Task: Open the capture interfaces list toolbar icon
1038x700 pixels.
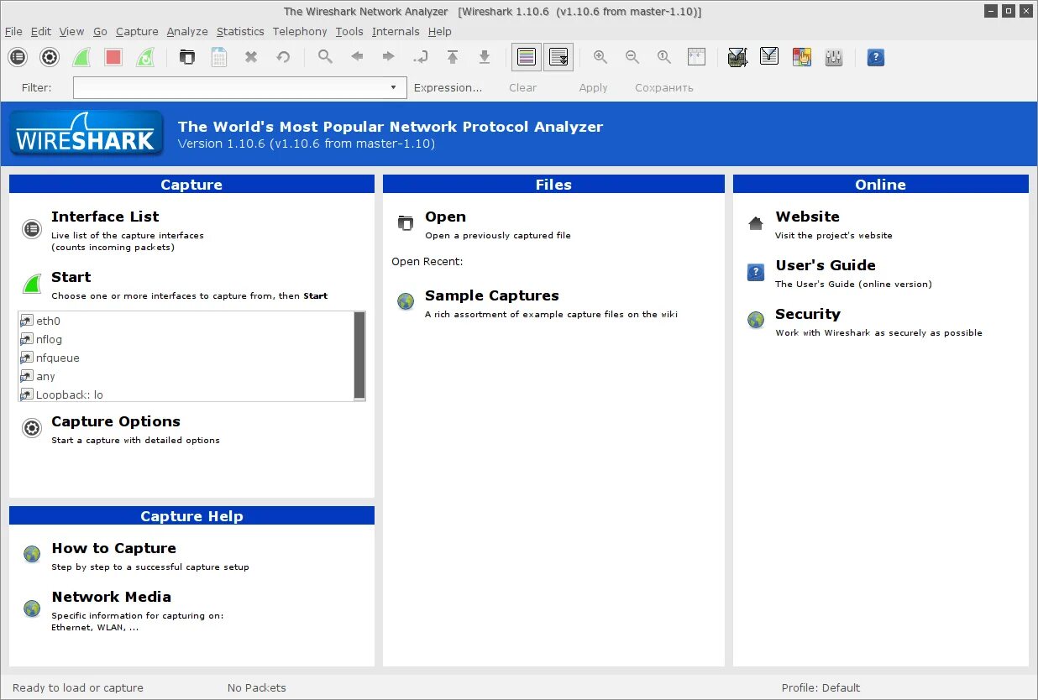Action: point(18,57)
